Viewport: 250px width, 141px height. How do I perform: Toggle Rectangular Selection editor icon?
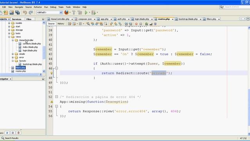[x=105, y=24]
